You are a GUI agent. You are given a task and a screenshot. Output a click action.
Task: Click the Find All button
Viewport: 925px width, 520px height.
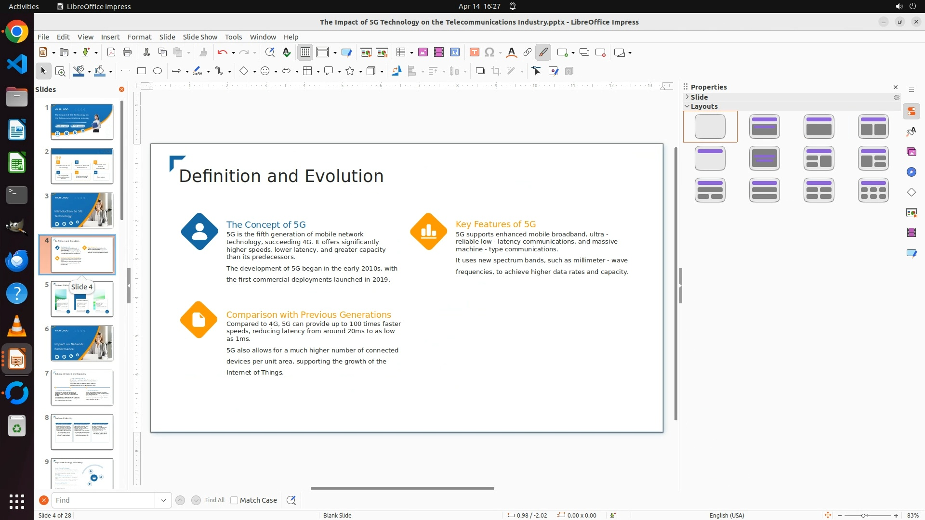pos(214,500)
